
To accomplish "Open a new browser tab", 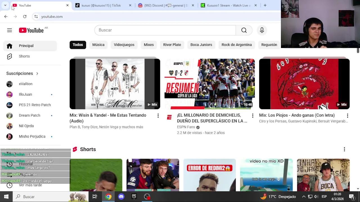I will [265, 5].
